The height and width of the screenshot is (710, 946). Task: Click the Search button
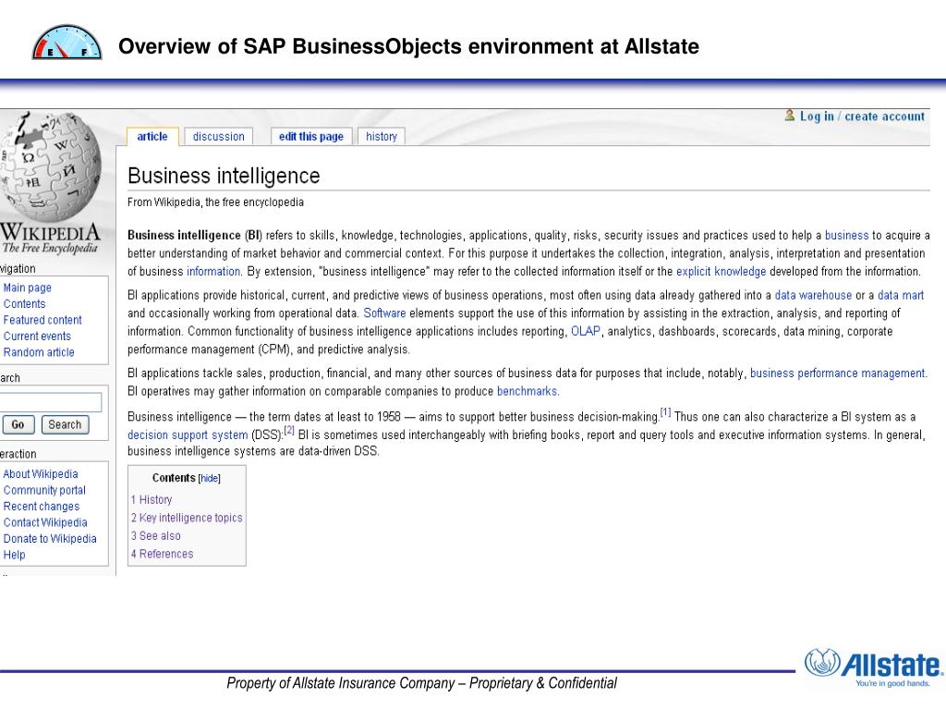(65, 424)
